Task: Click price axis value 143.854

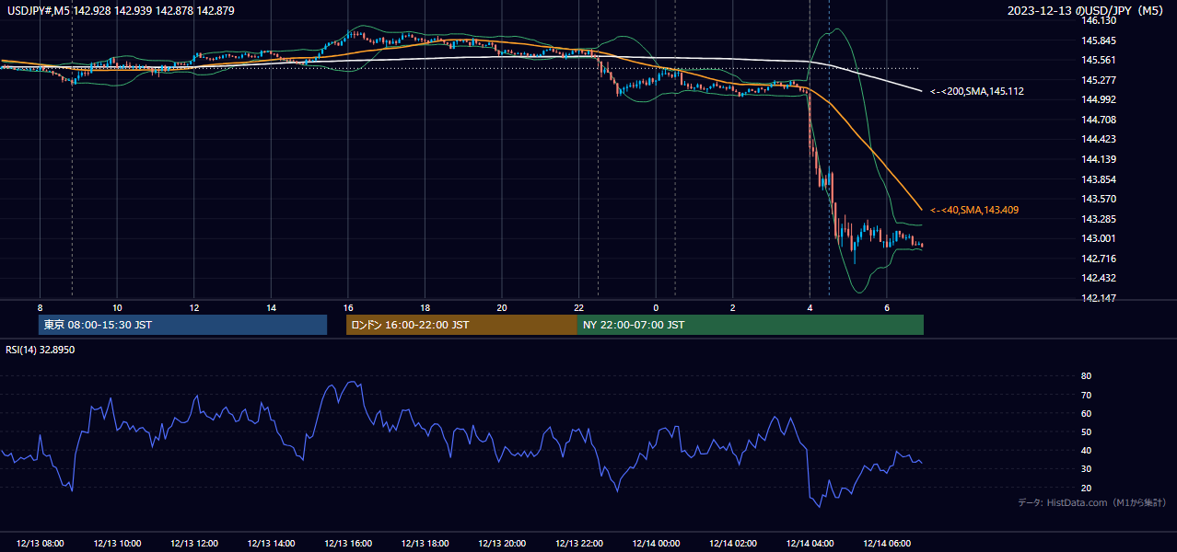Action: coord(1100,178)
